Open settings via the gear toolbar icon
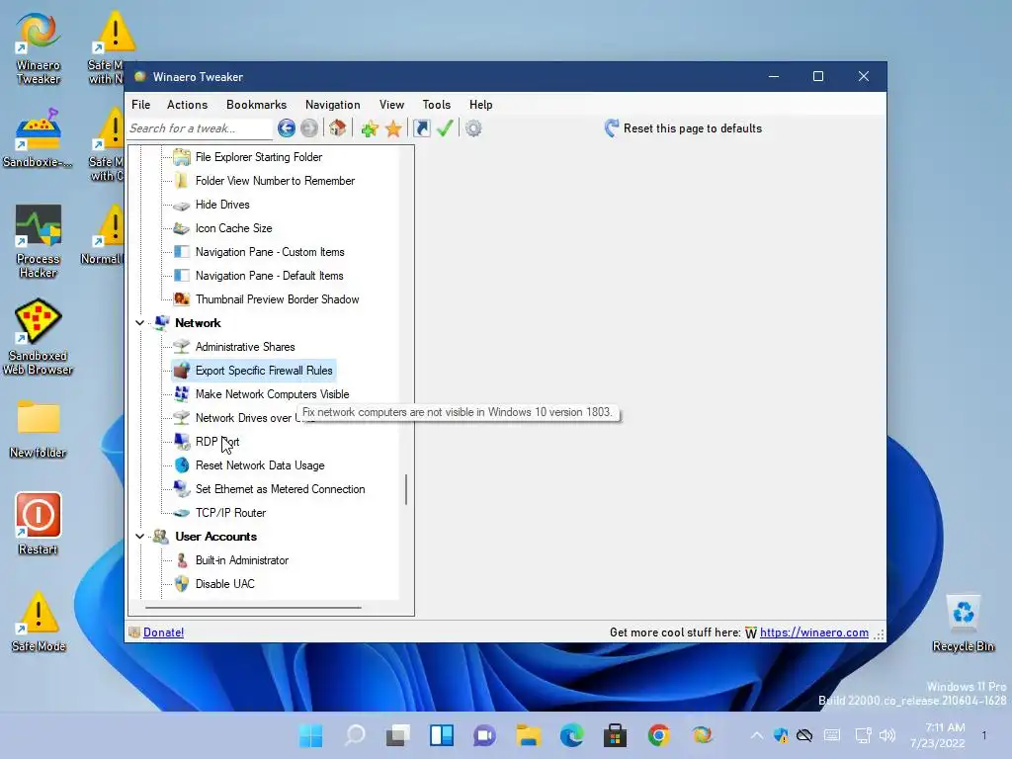The height and width of the screenshot is (759, 1012). pyautogui.click(x=473, y=128)
